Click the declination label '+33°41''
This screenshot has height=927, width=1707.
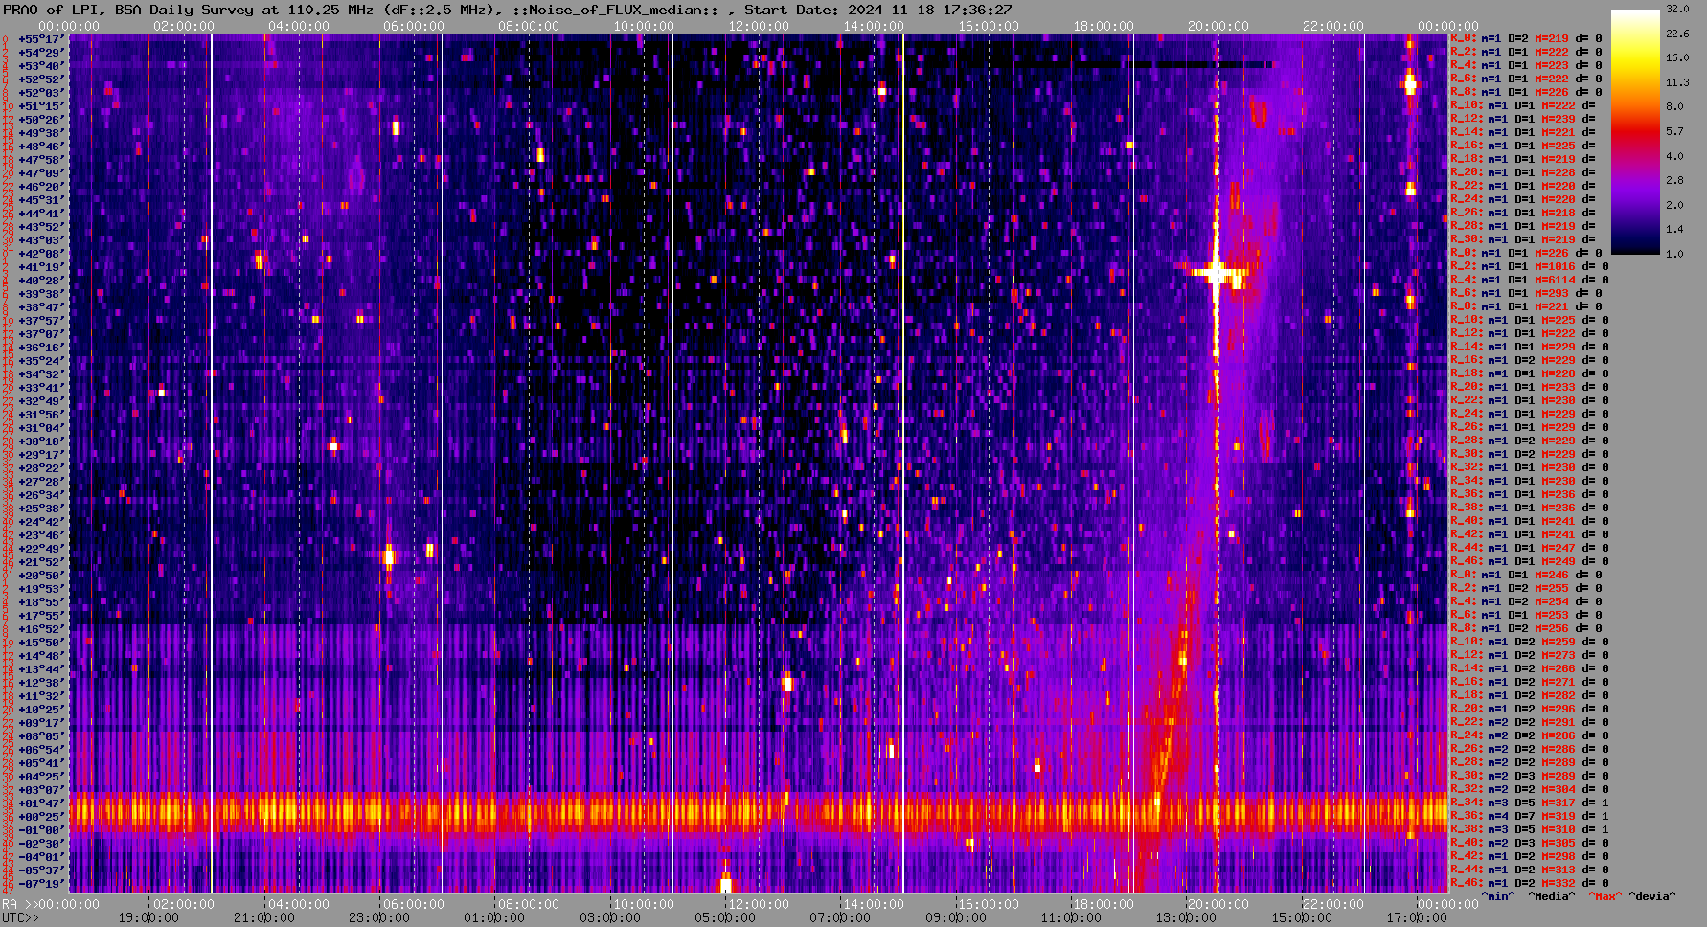(x=41, y=387)
